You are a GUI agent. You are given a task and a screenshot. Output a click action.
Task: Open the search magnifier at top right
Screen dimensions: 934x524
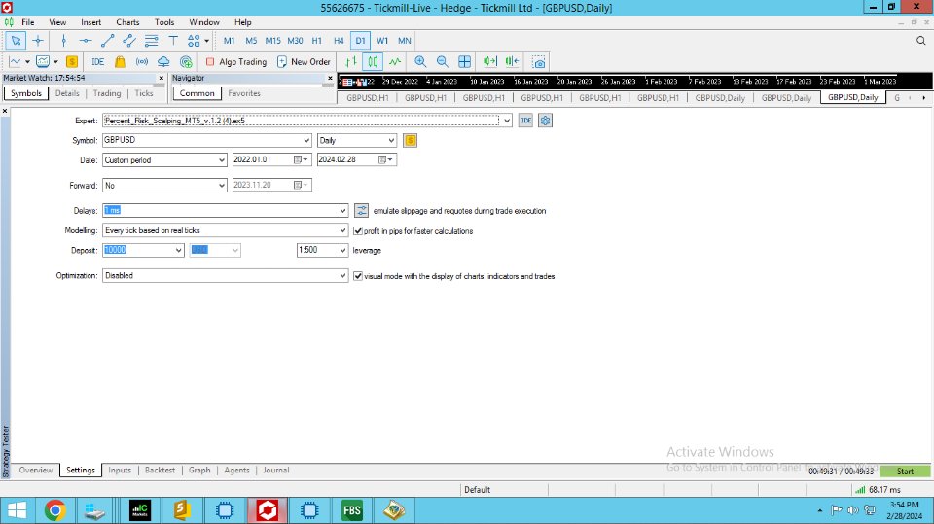point(921,41)
